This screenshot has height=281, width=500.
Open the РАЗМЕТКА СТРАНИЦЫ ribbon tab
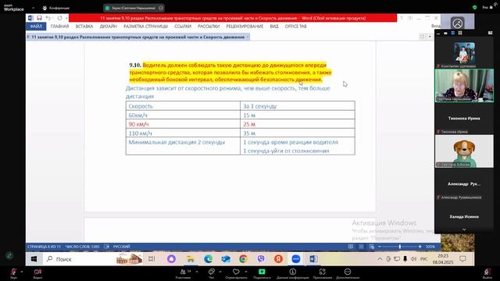coord(145,27)
